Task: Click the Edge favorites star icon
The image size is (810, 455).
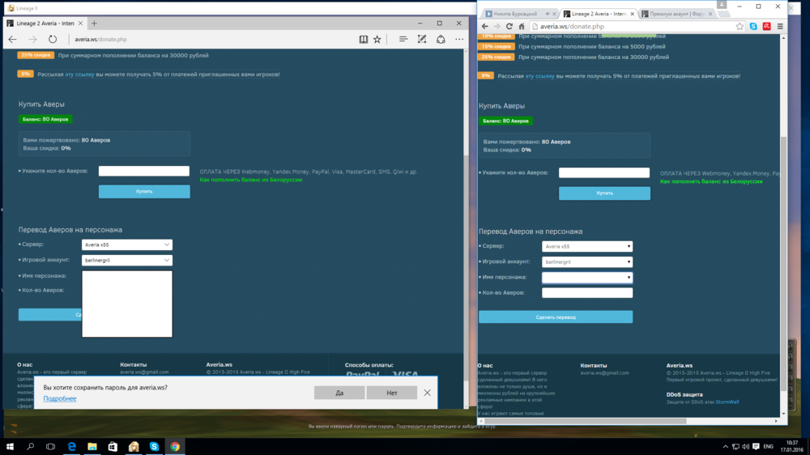Action: click(x=377, y=39)
